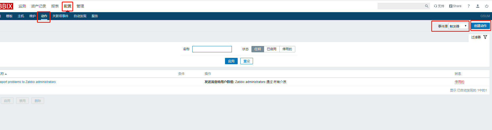Click the 显示 已自动发现的 1中的1 text
This screenshot has height=130, width=492.
[468, 90]
